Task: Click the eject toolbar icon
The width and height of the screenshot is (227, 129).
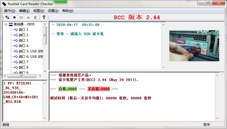Action: tap(28, 18)
